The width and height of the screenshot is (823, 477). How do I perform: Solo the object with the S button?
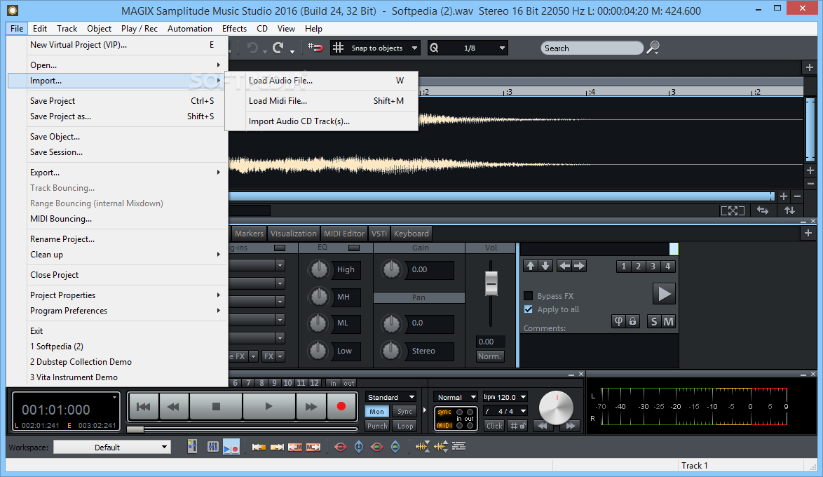coord(654,321)
